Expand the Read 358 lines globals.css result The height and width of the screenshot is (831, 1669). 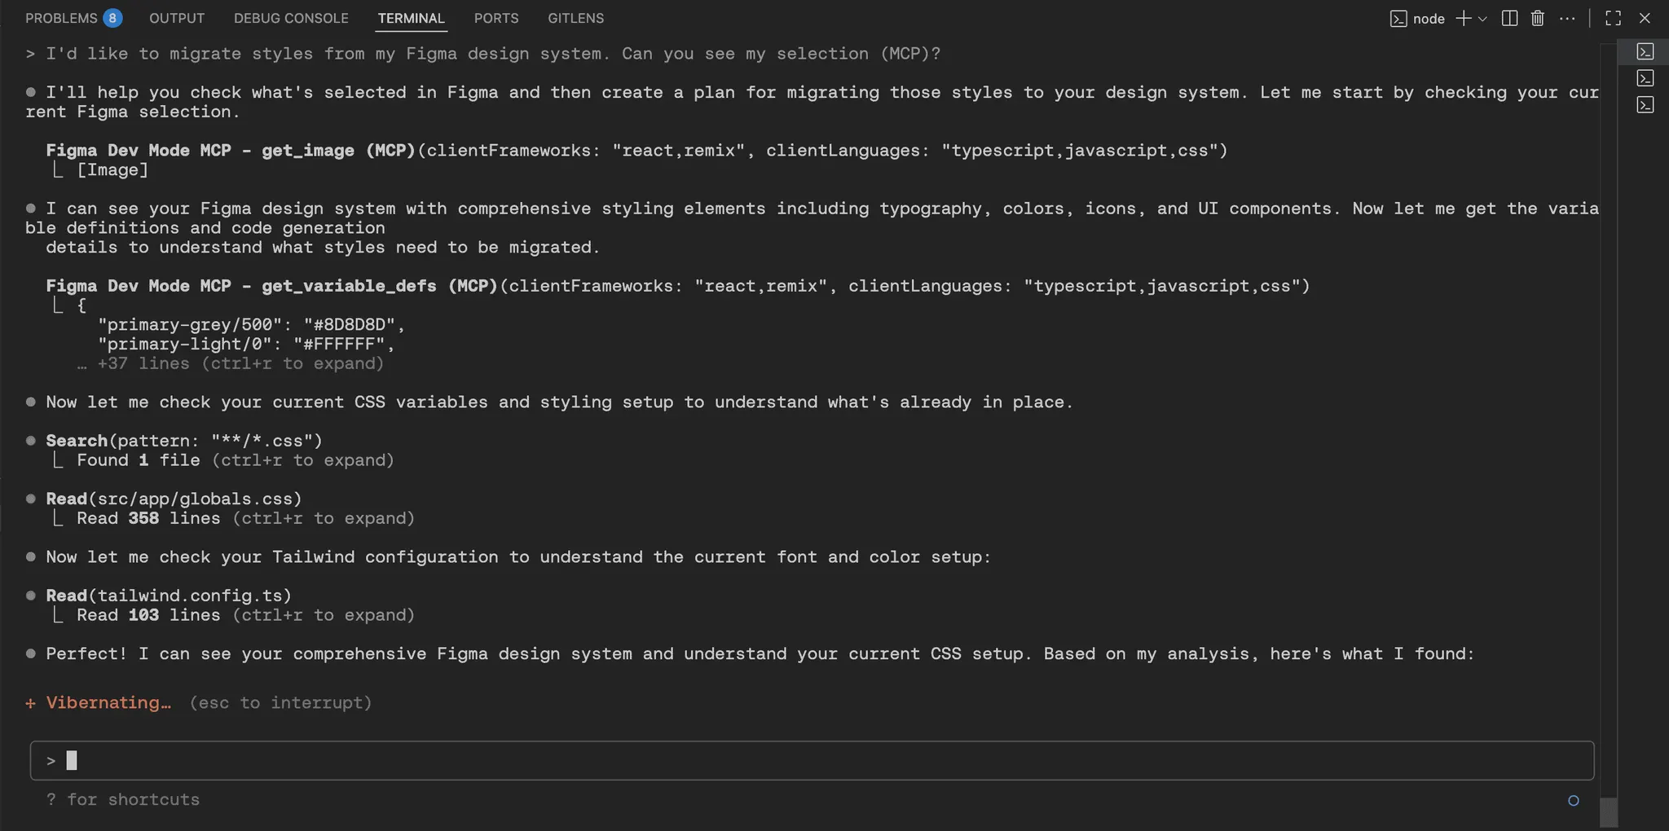[245, 518]
